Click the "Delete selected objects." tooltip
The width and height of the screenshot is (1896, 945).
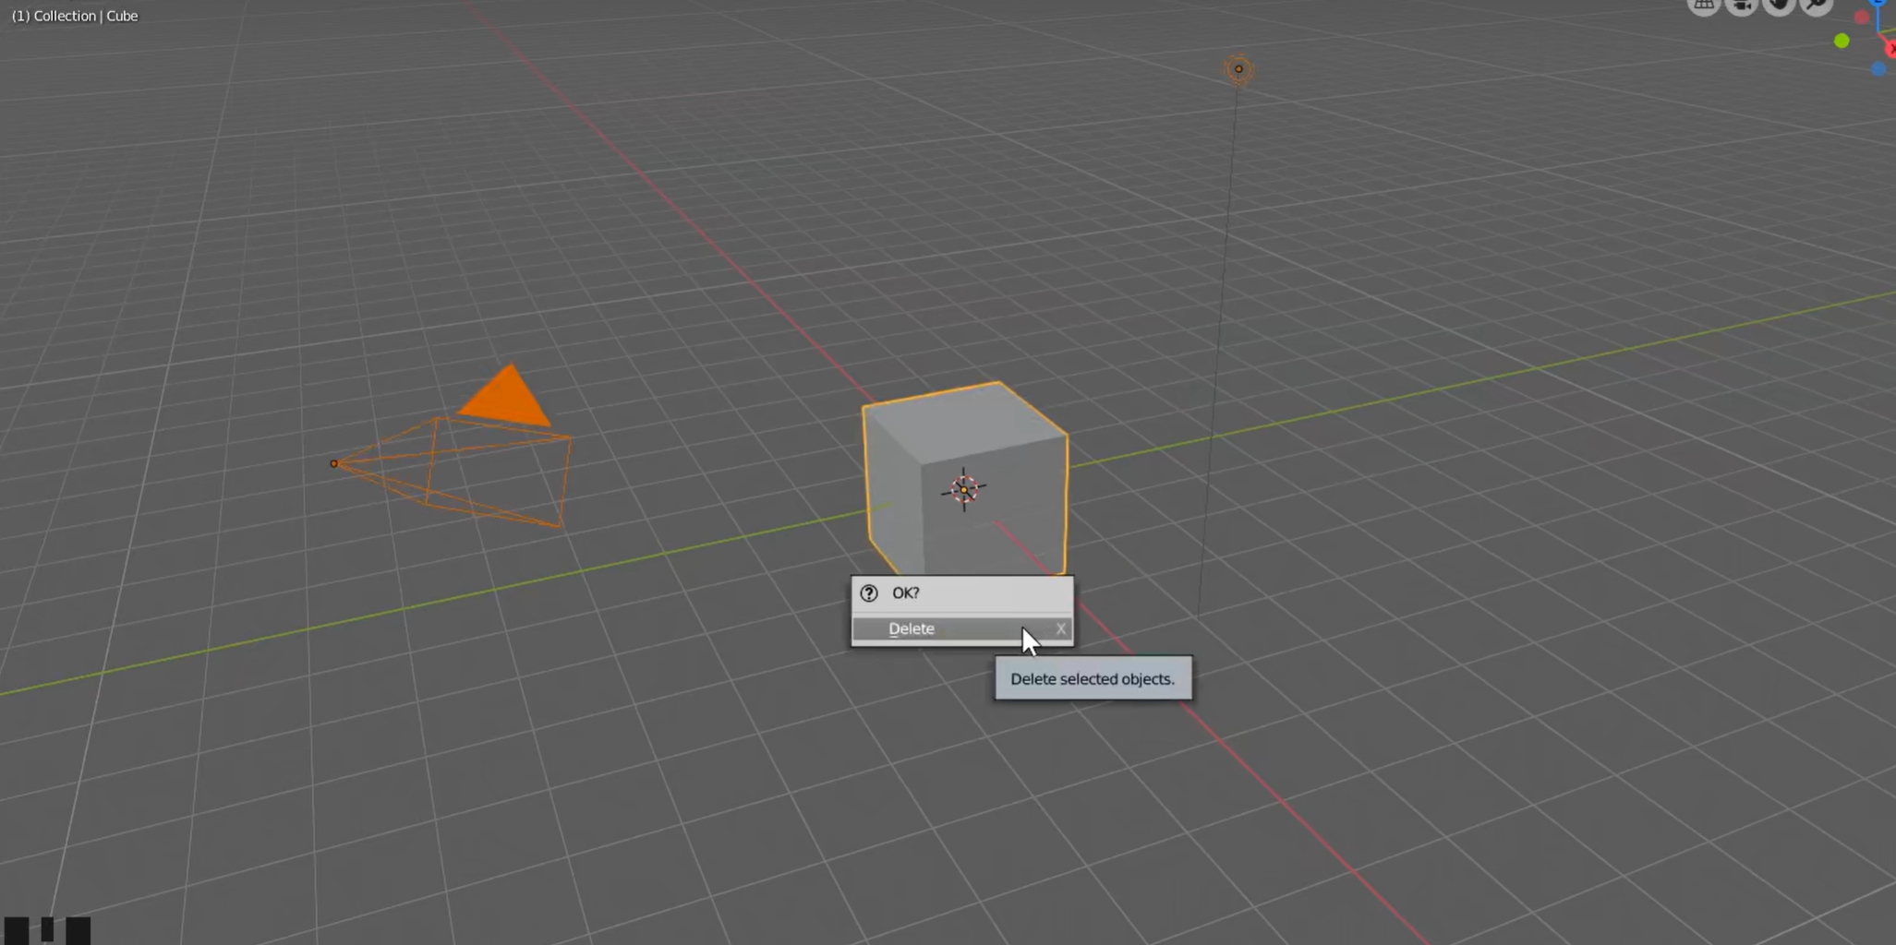[x=1093, y=678]
